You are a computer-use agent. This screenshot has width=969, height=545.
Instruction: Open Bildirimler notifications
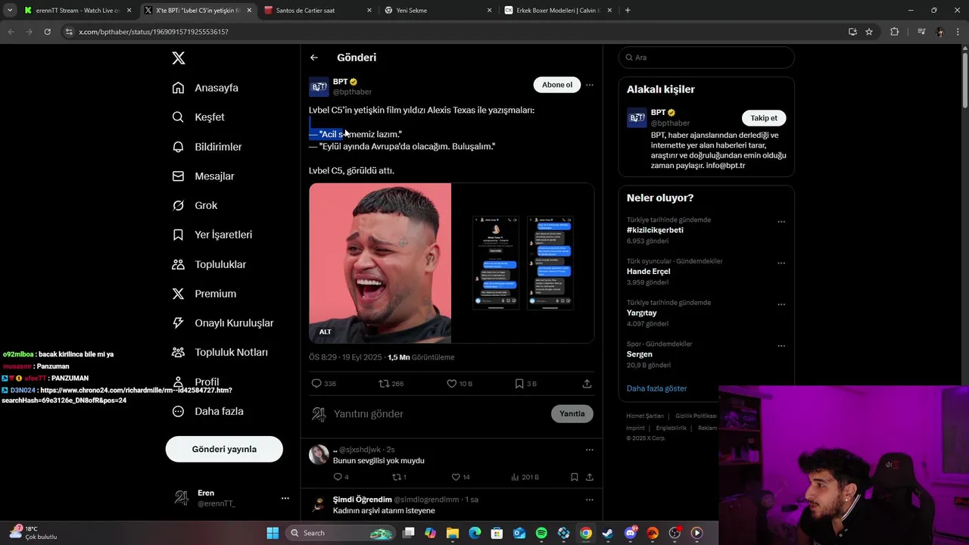point(207,147)
